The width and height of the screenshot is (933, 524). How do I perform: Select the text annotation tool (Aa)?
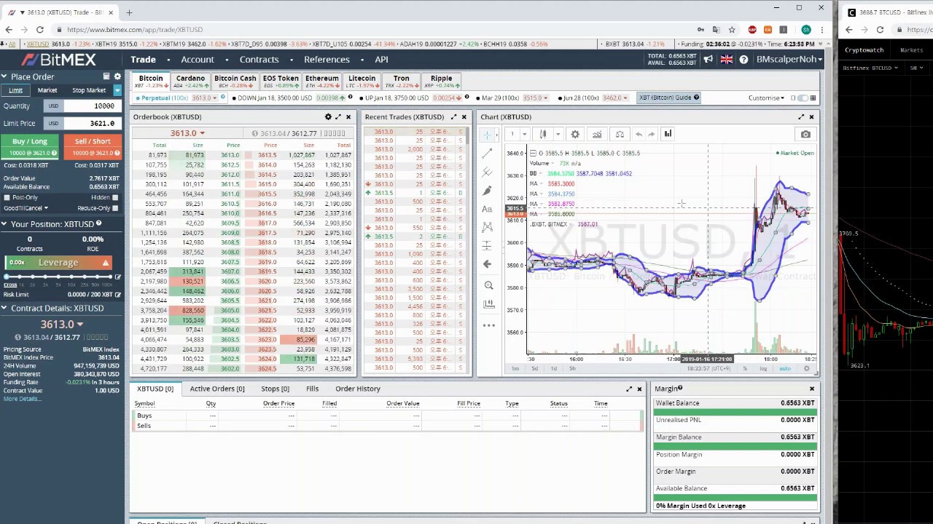point(488,209)
